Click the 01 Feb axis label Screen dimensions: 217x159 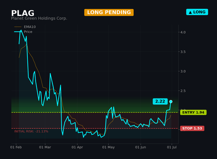pos(16,147)
